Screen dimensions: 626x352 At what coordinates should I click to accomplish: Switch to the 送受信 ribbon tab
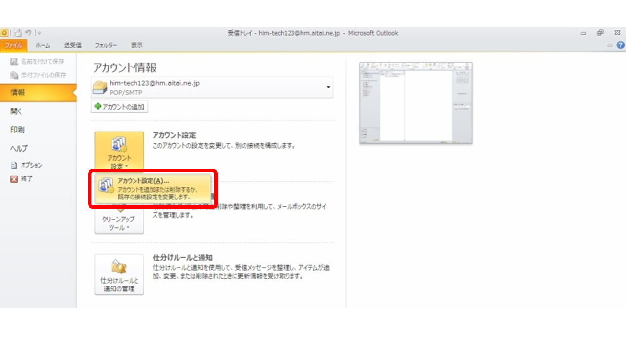(x=72, y=45)
